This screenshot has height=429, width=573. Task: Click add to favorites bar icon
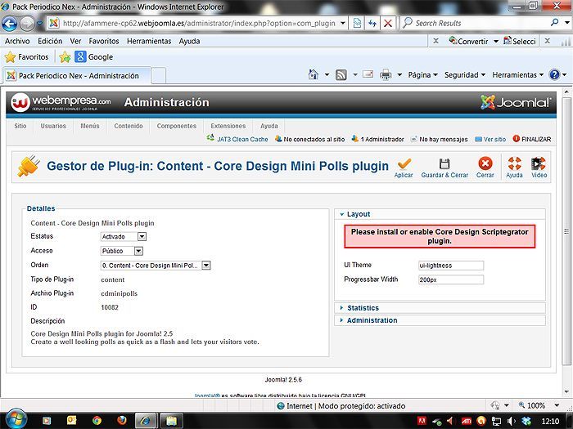click(65, 57)
